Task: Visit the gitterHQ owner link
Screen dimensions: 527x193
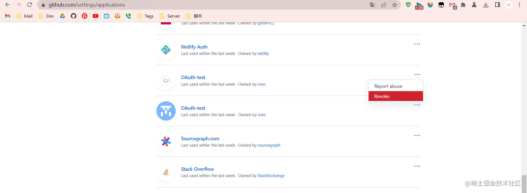Action: (266, 23)
